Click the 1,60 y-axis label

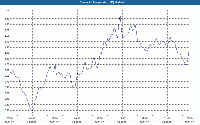pos(7,30)
